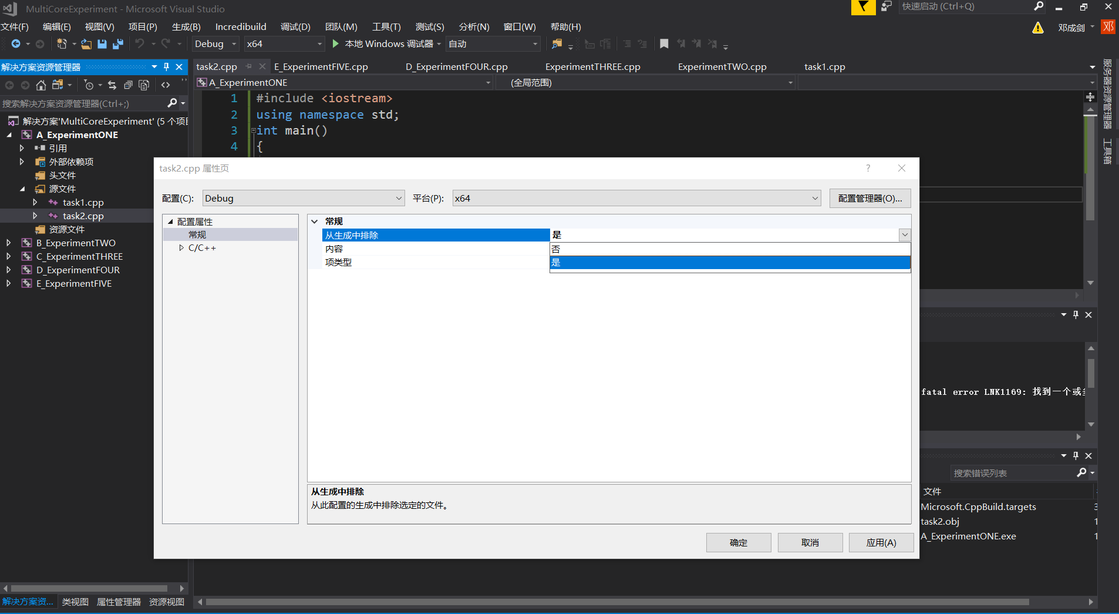The width and height of the screenshot is (1119, 614).
Task: Switch to the task1.cpp editor tab
Action: point(825,67)
